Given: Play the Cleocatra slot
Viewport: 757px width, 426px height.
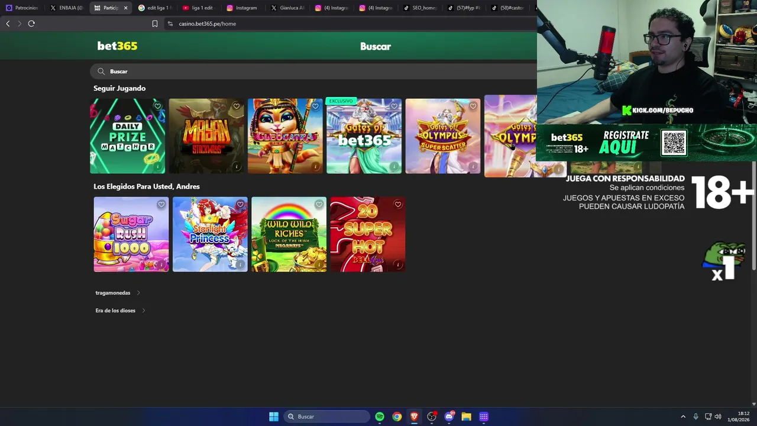Looking at the screenshot, I should click(285, 136).
